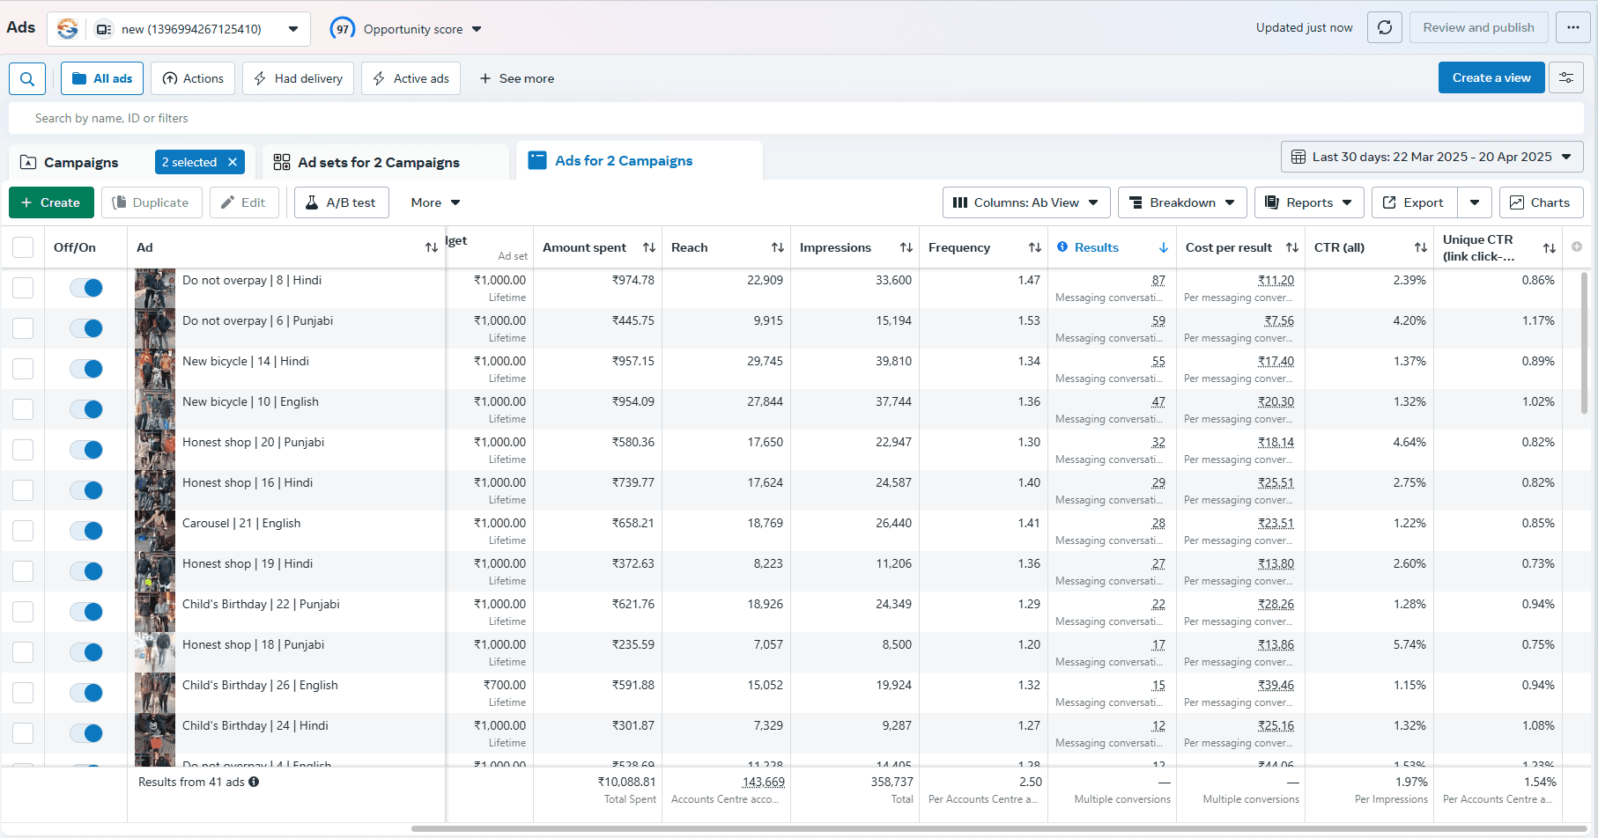This screenshot has width=1598, height=838.
Task: Expand the Columns: Ab View dropdown
Action: click(x=1025, y=202)
